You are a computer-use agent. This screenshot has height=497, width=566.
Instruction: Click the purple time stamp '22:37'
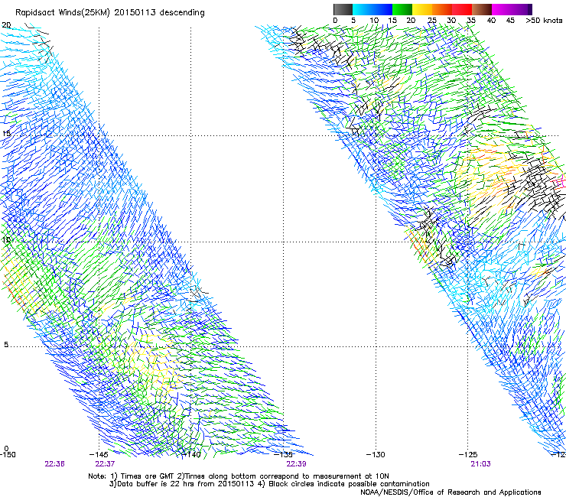click(105, 464)
